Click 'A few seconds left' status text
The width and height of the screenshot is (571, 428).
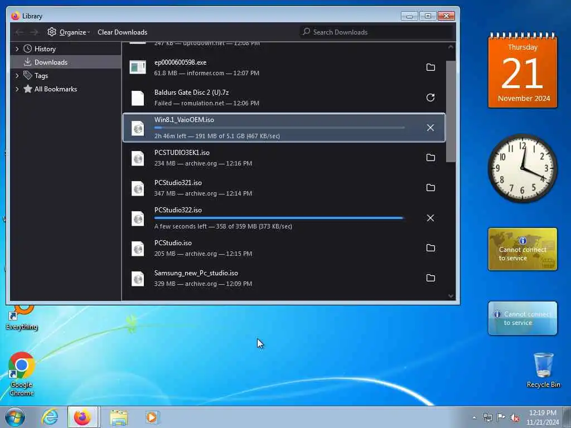[180, 226]
